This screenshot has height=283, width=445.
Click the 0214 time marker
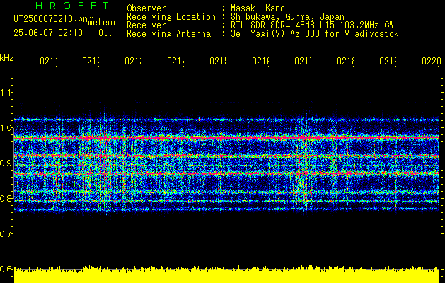tap(175, 61)
